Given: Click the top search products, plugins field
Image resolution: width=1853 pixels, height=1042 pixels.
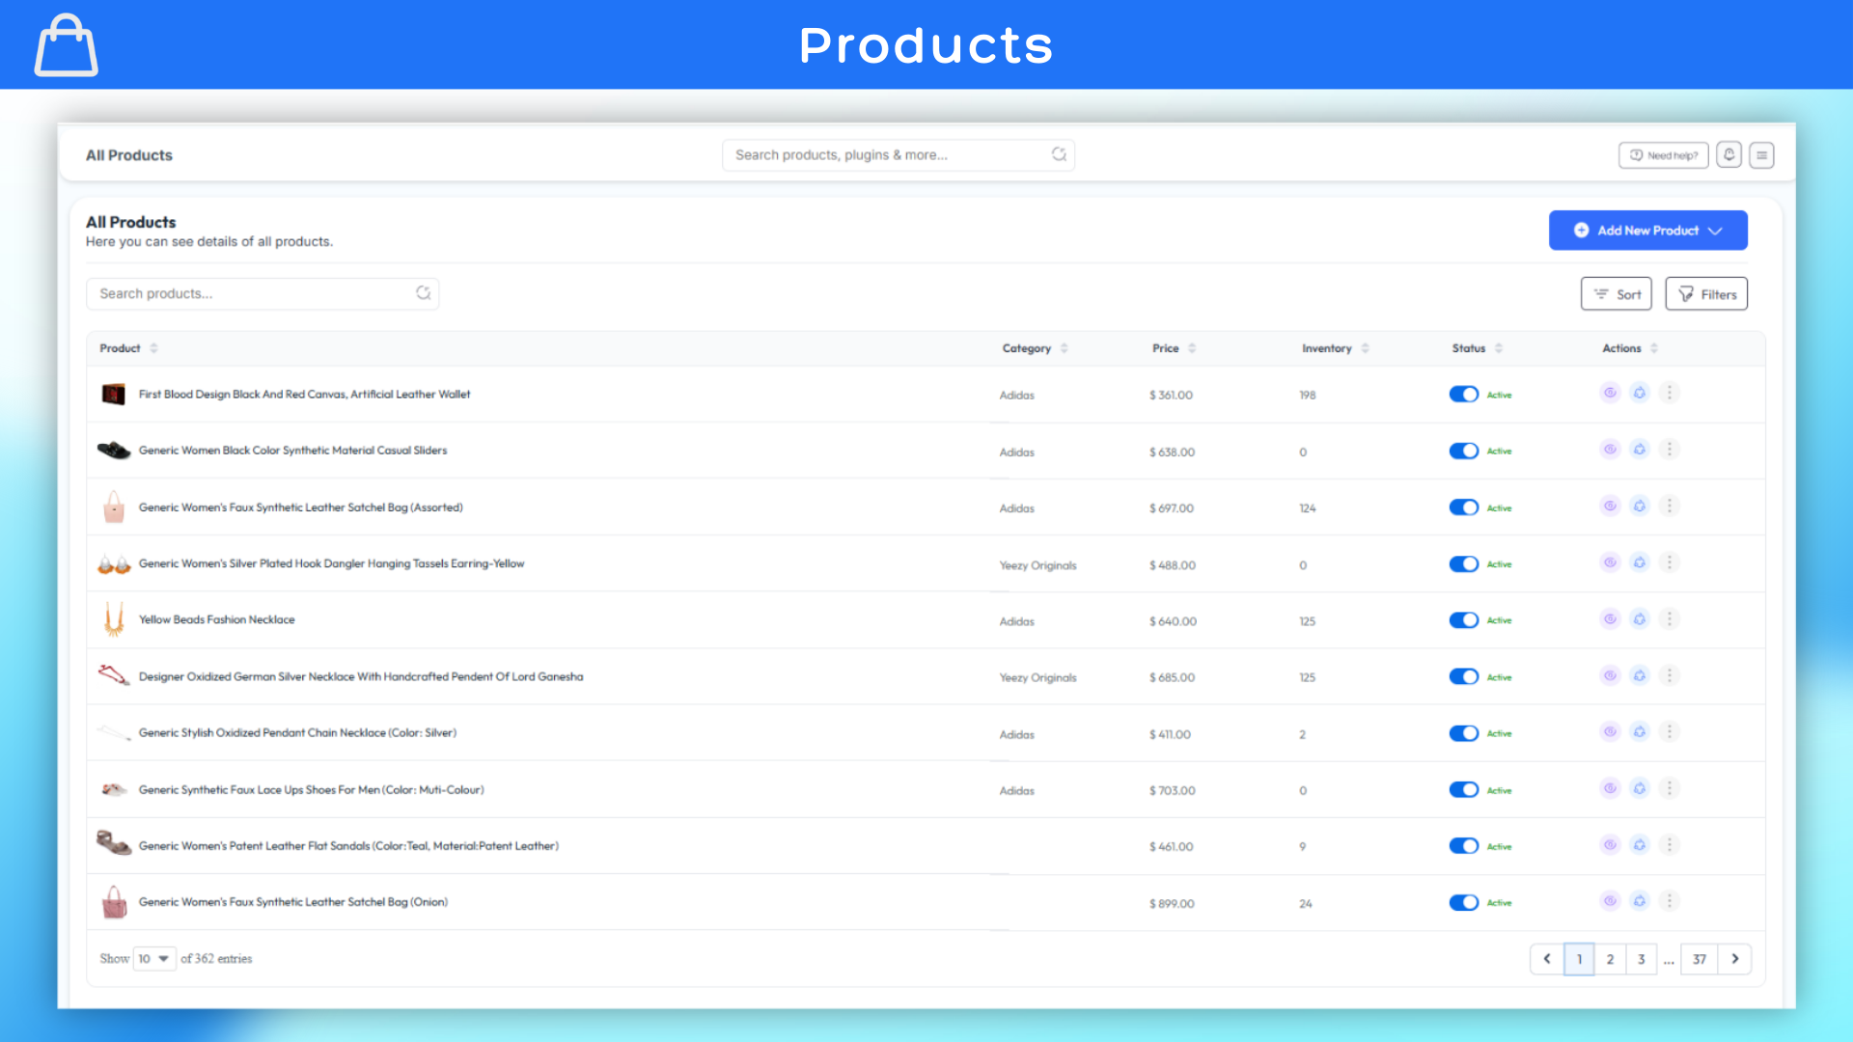Looking at the screenshot, I should (888, 155).
